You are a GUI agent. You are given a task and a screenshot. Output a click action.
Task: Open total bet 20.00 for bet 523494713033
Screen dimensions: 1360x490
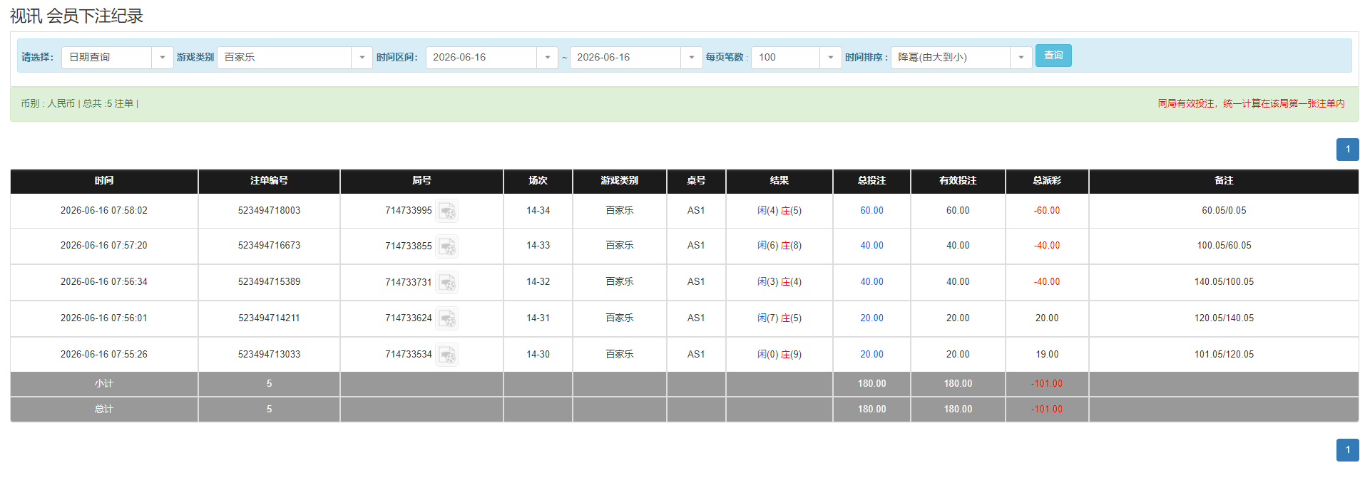coord(871,355)
